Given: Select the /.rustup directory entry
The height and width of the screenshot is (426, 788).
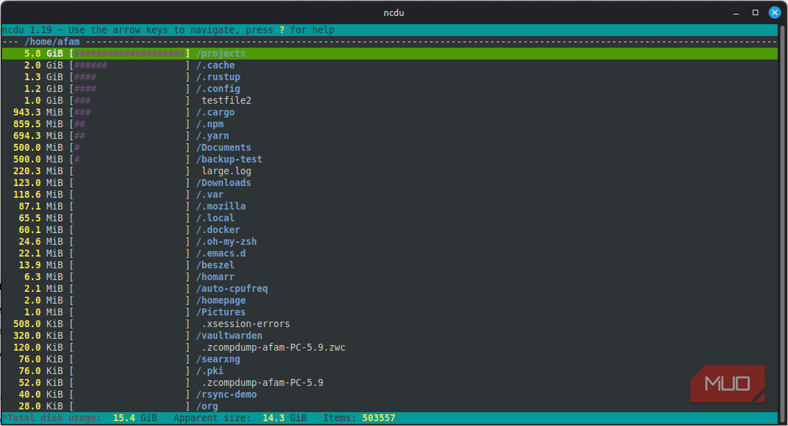Looking at the screenshot, I should (218, 77).
